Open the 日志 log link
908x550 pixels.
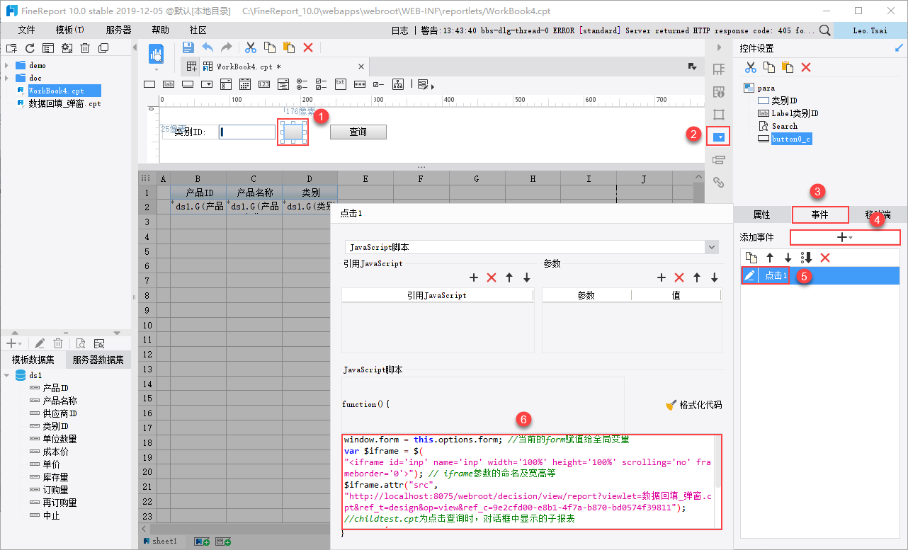point(399,30)
